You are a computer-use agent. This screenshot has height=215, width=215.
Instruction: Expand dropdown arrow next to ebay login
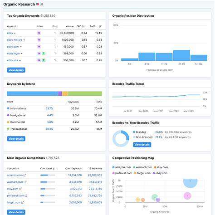pyautogui.click(x=21, y=54)
